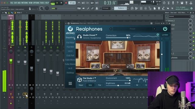The image size is (195, 109).
Task: Click the red record button
Action: point(66,3)
